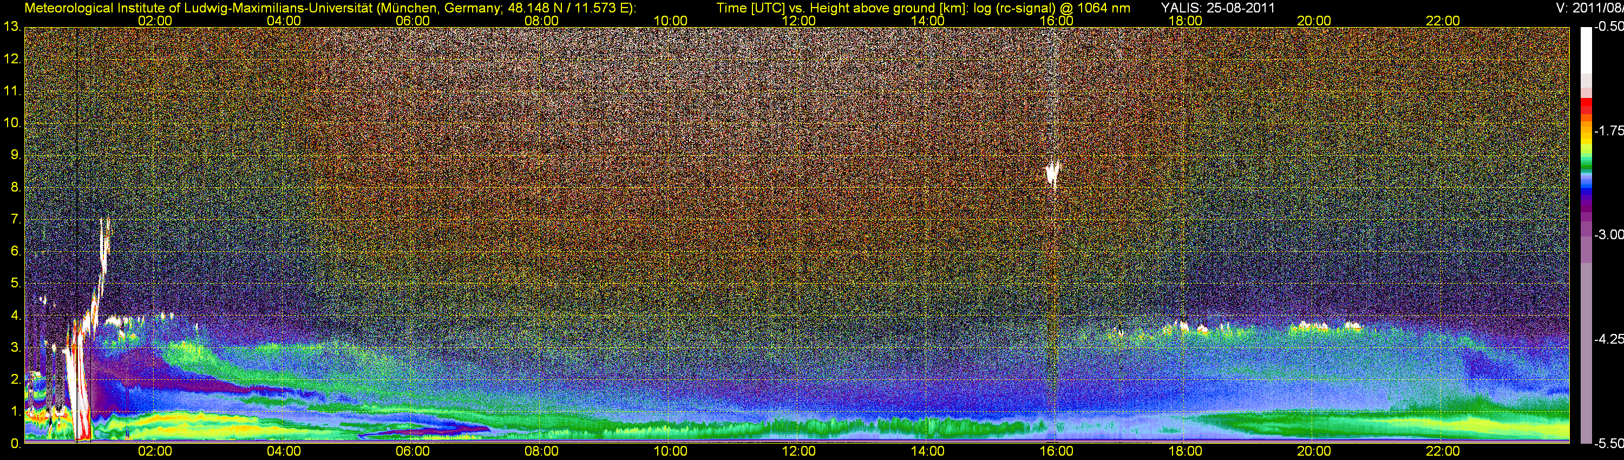1624x460 pixels.
Task: Pick the '4.' height axis label
Action: click(16, 315)
